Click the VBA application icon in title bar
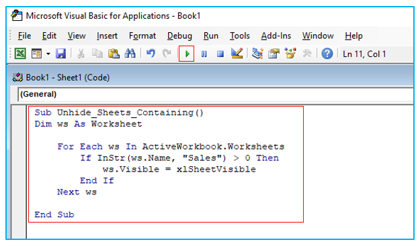Viewport: 420px width, 246px height. (17, 15)
